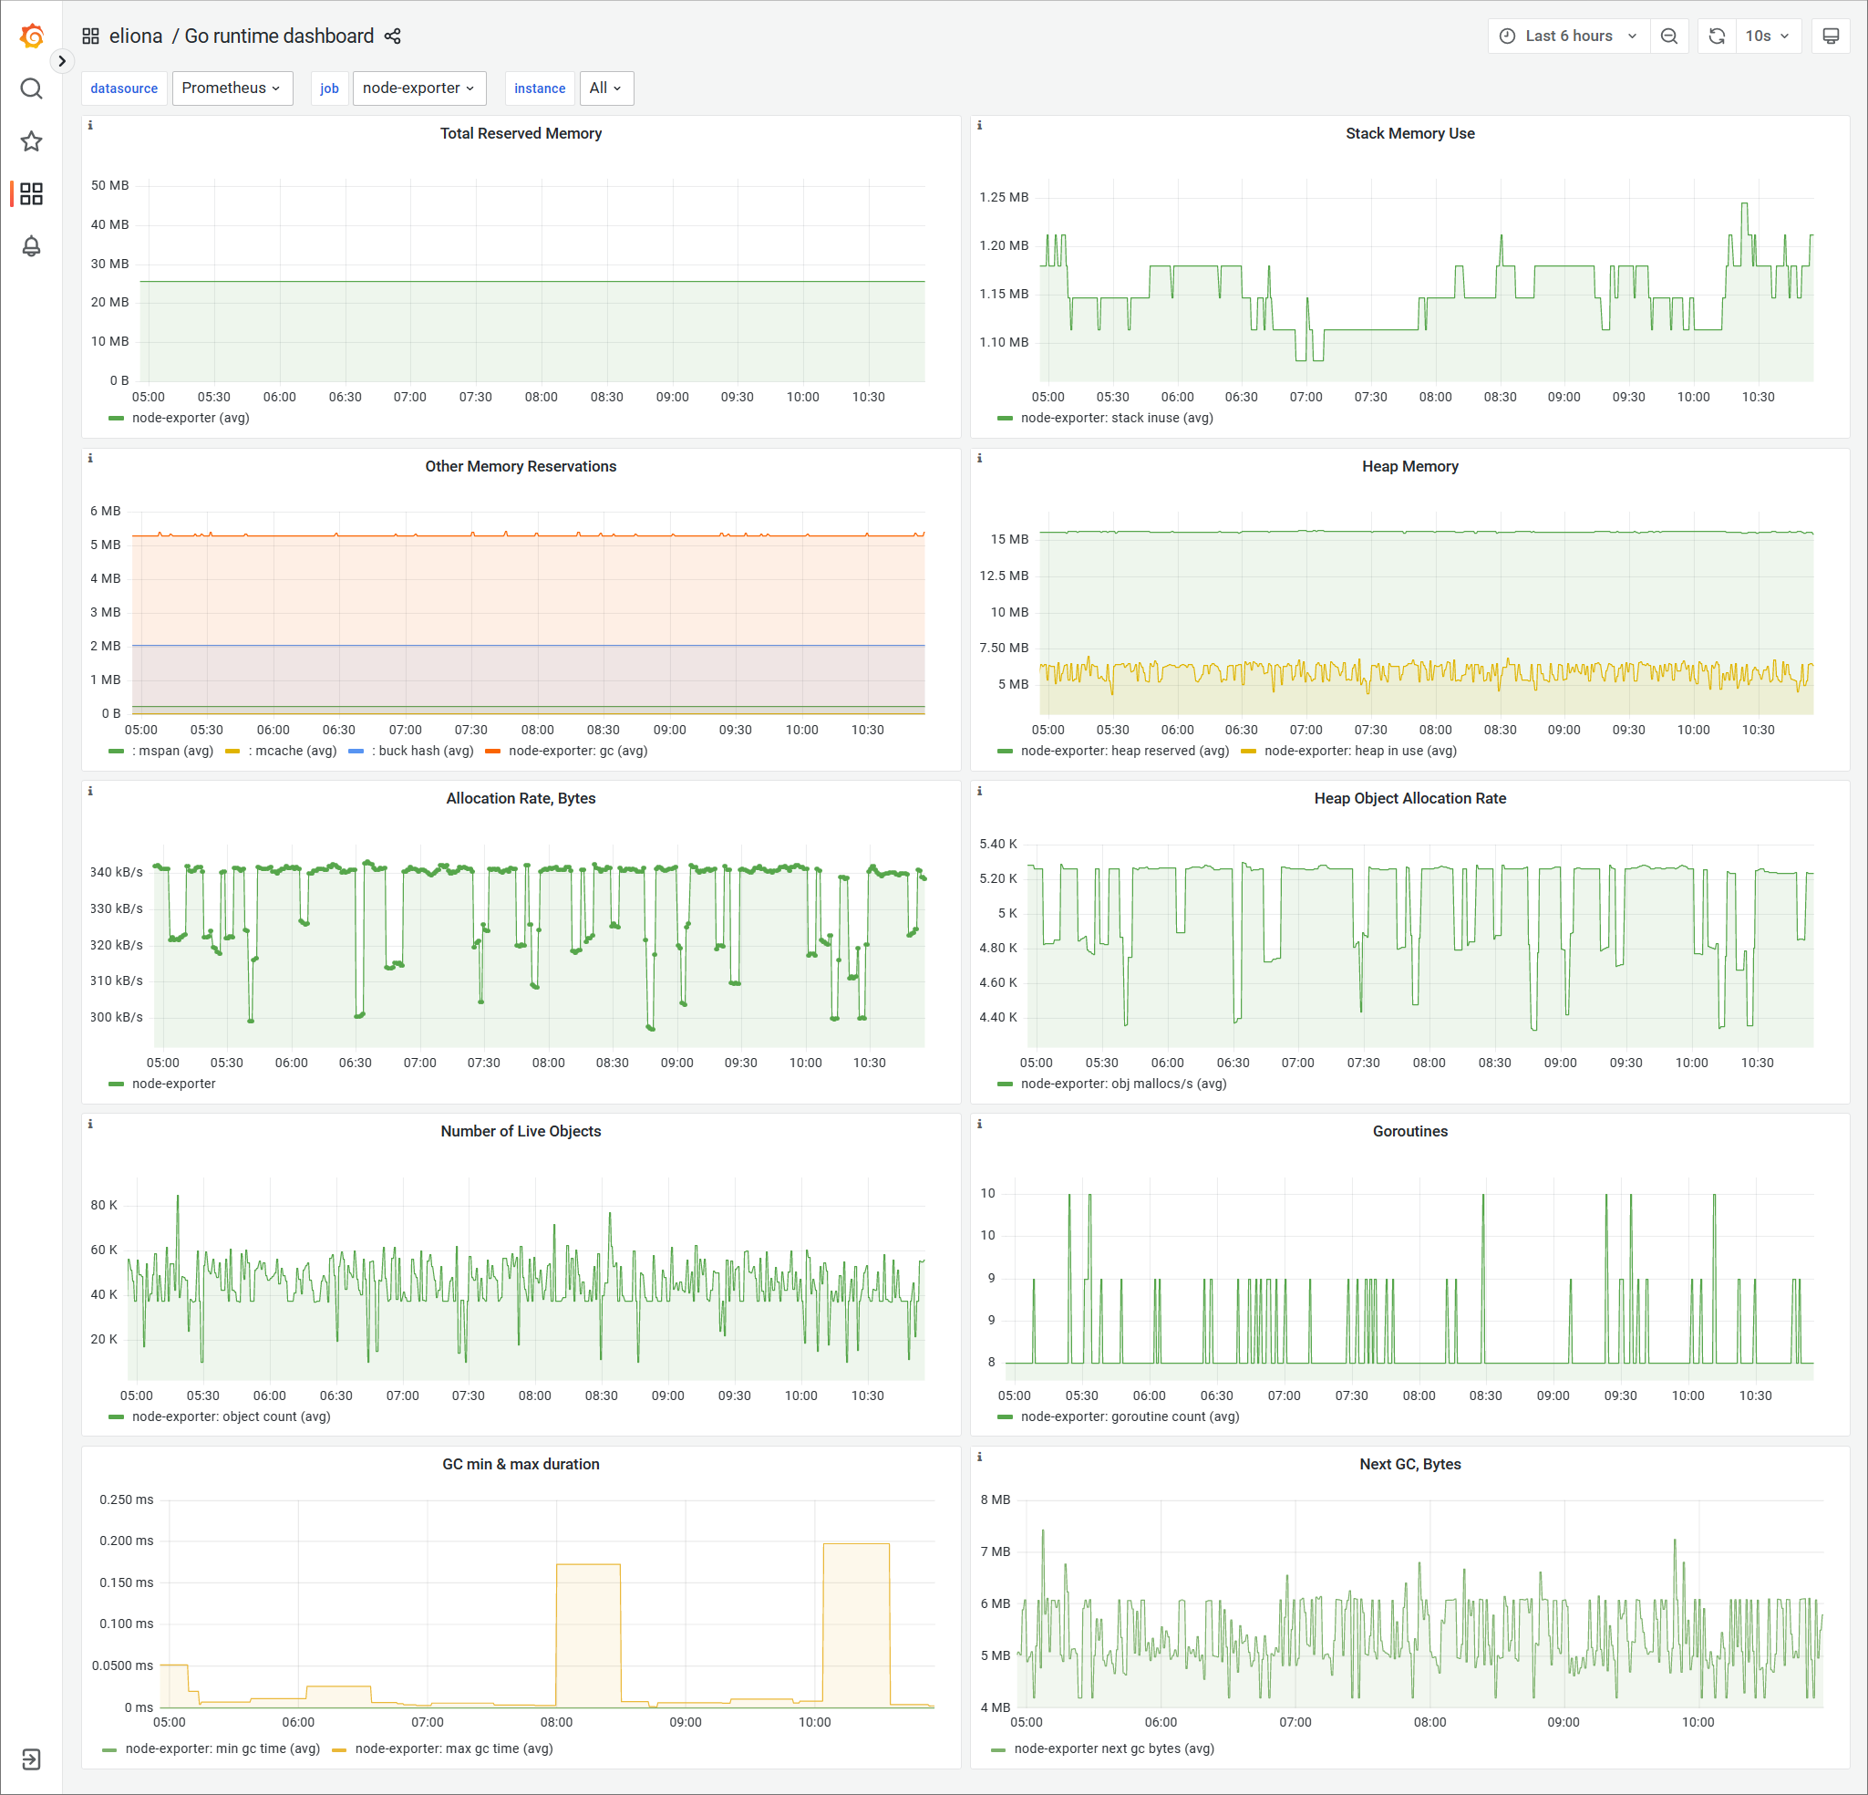Click the sign-in icon at sidebar bottom
The width and height of the screenshot is (1868, 1795).
coord(31,1759)
